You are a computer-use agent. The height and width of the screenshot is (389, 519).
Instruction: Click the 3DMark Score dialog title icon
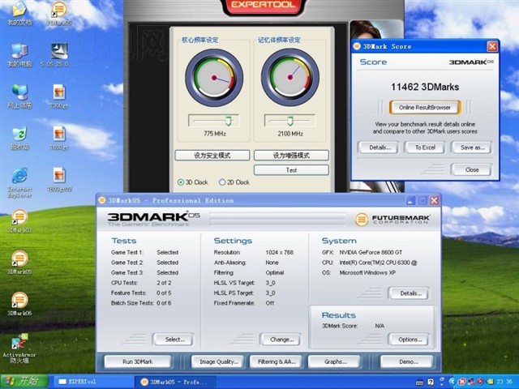(x=357, y=46)
